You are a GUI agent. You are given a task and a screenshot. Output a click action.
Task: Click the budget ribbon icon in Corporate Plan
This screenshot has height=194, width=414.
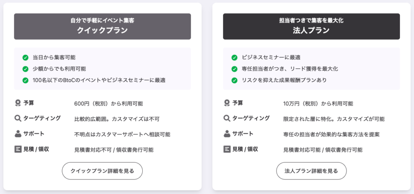pos(227,103)
